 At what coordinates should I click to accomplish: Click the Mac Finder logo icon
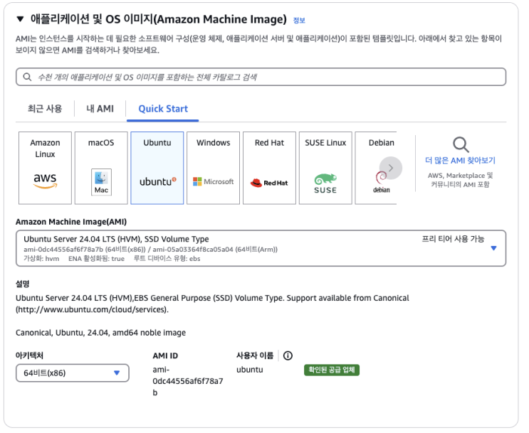(101, 182)
